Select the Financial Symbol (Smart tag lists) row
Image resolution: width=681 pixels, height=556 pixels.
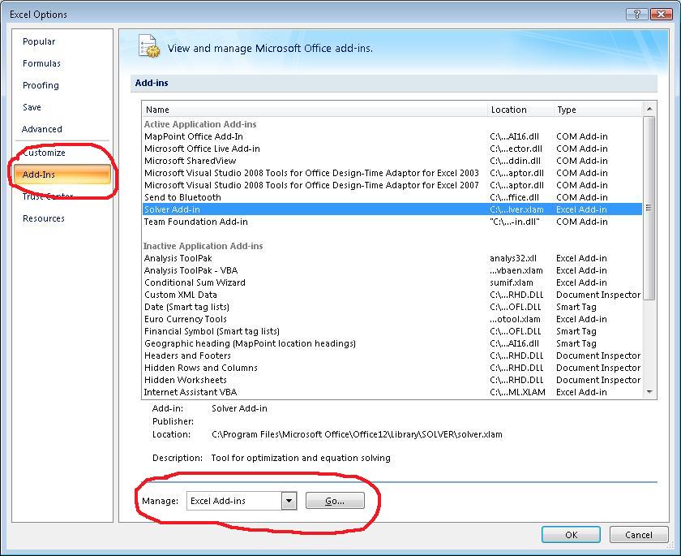[392, 331]
